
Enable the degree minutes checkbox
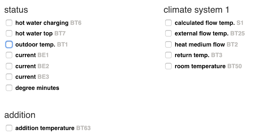[x=9, y=88]
